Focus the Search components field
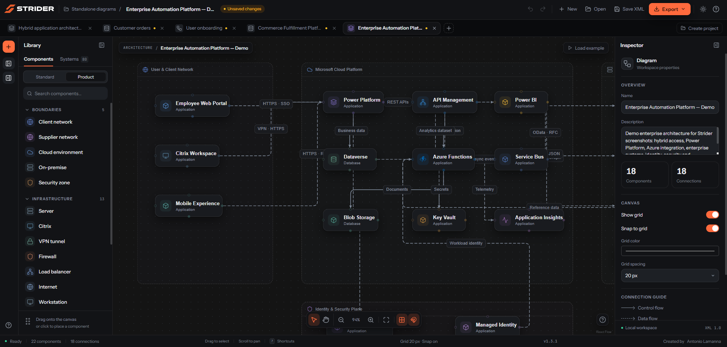Image resolution: width=727 pixels, height=347 pixels. point(65,94)
